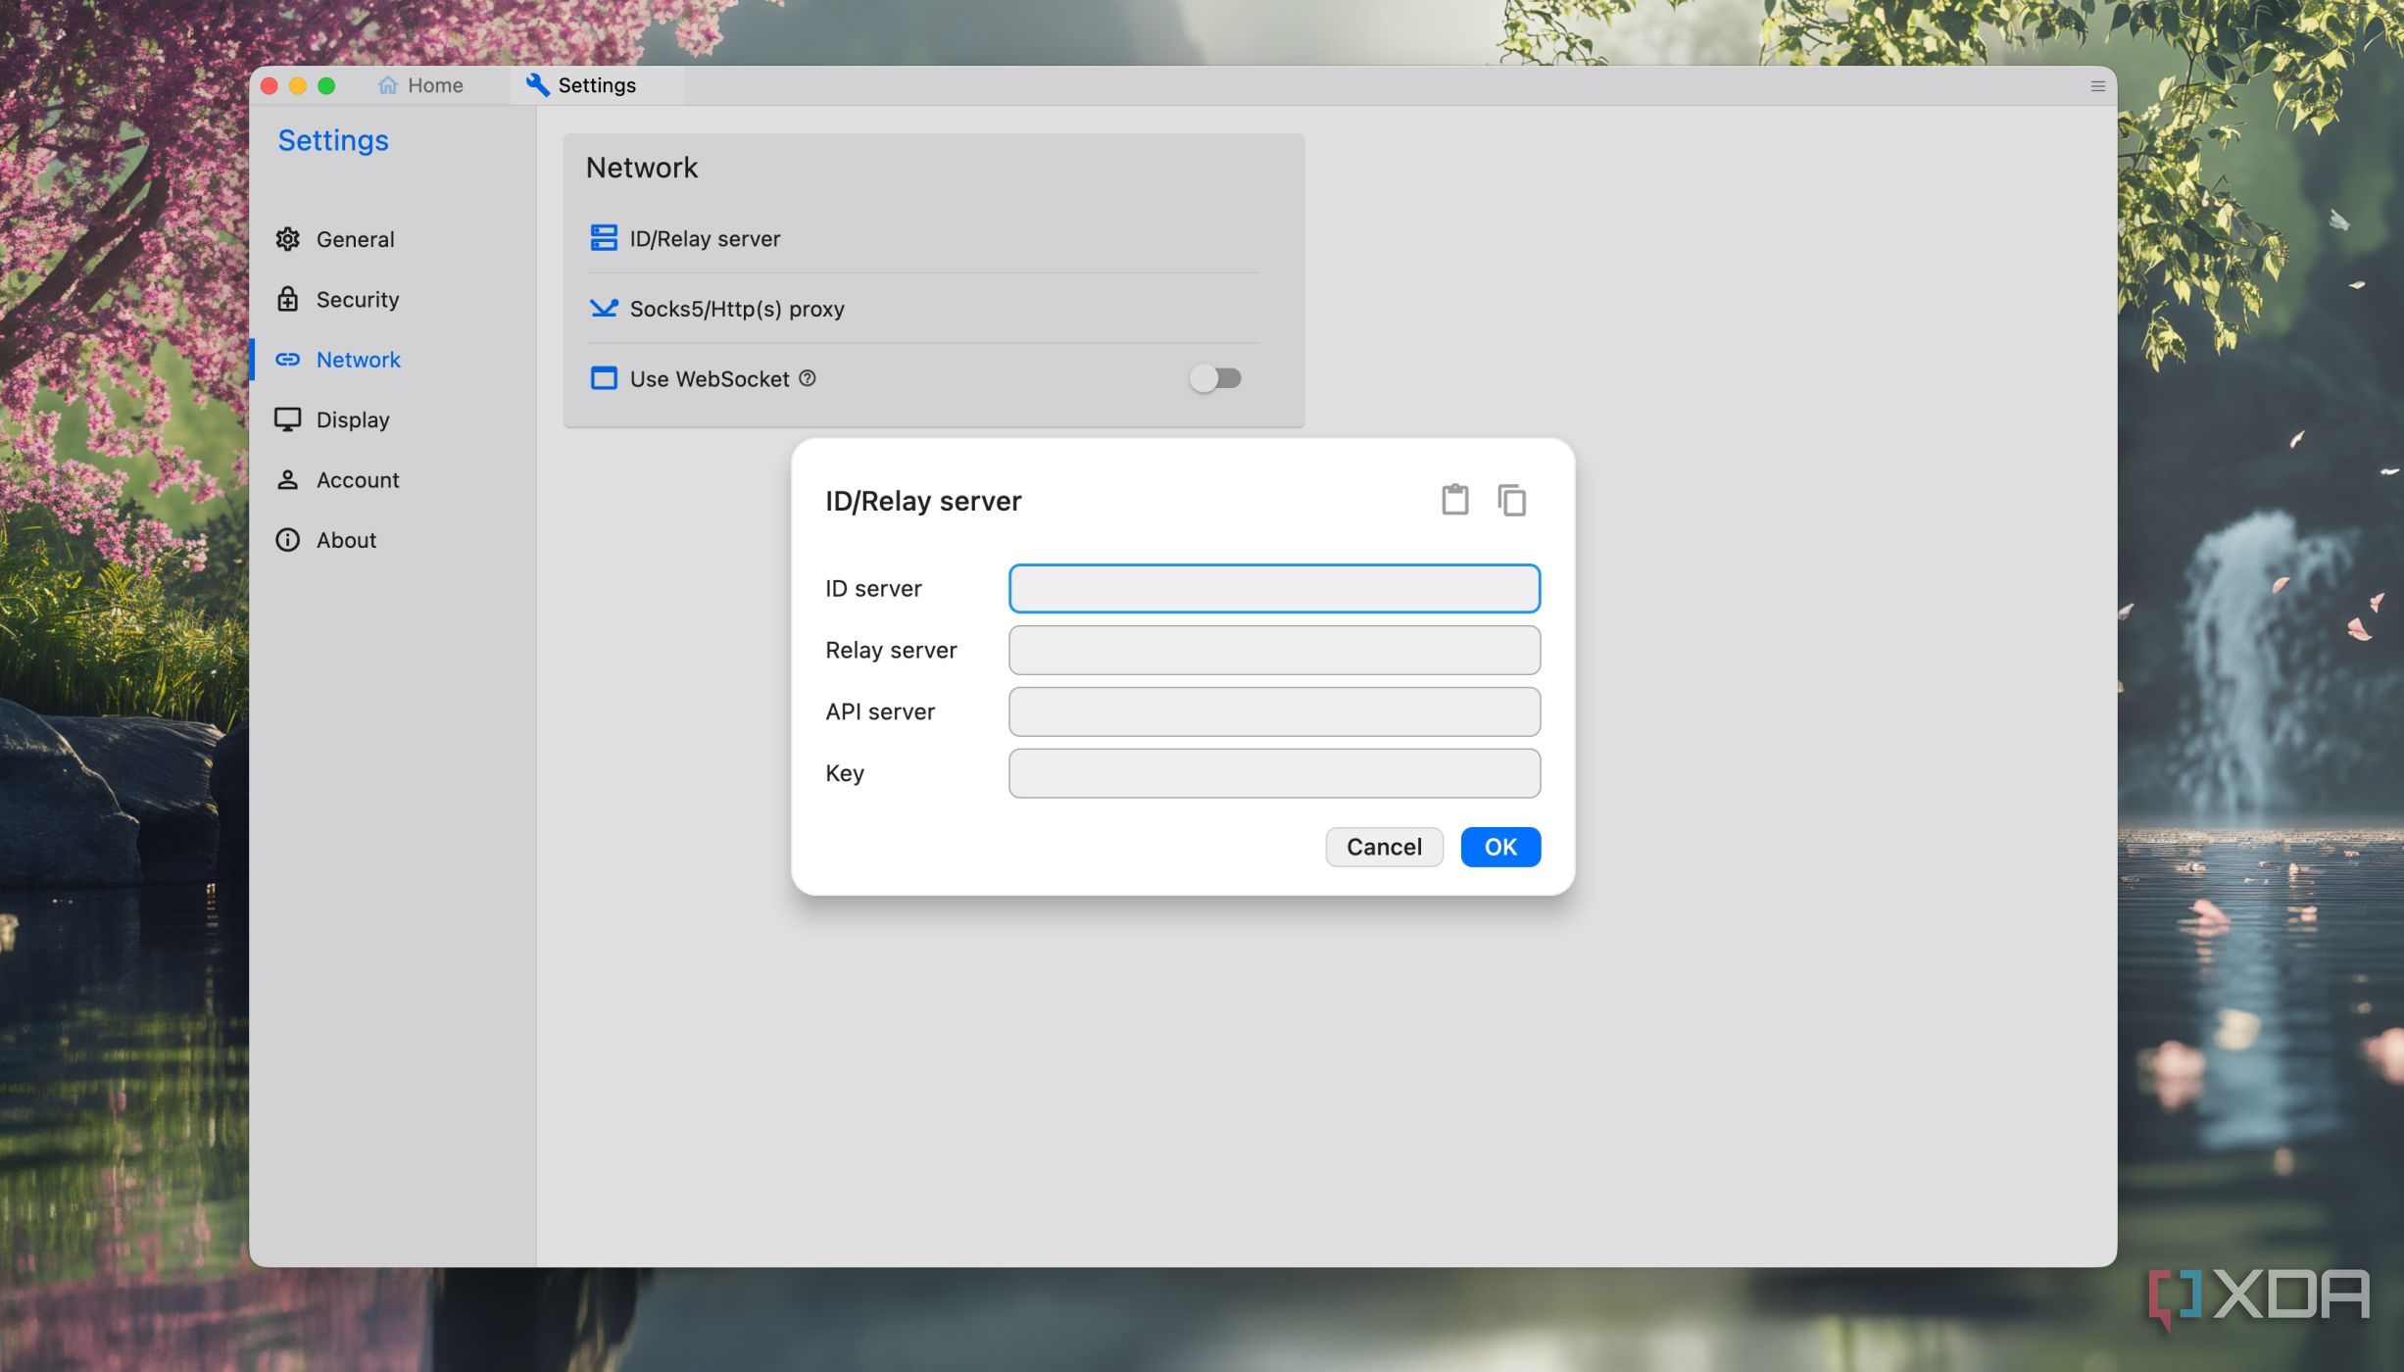Click the ID/Relay server stack icon
This screenshot has width=2404, height=1372.
[604, 238]
